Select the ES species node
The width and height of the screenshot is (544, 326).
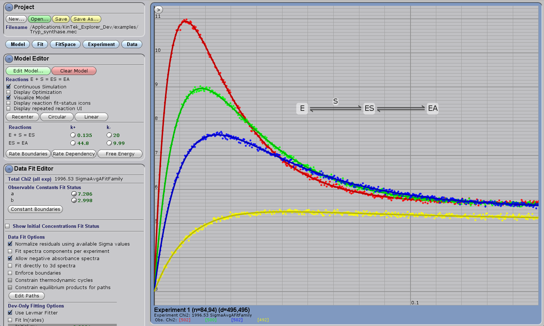369,108
